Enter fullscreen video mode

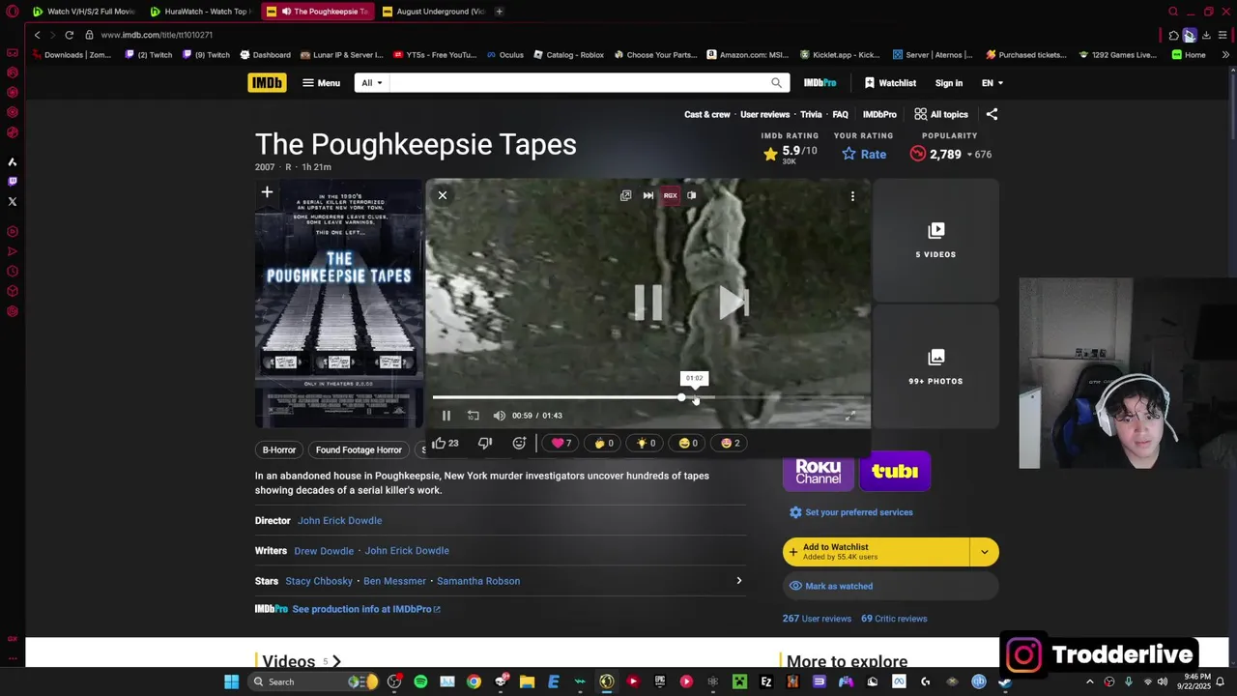point(849,416)
